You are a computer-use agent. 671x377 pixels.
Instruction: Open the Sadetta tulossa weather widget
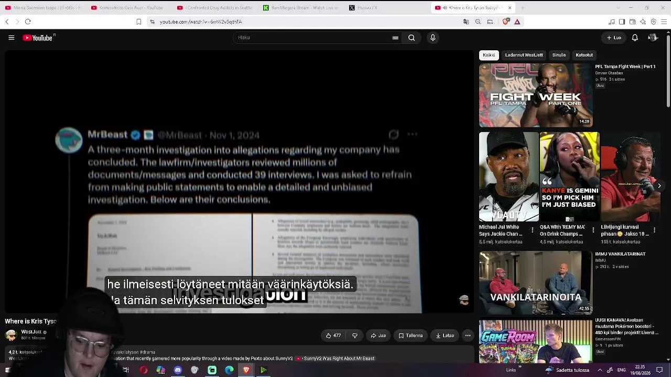tap(568, 370)
